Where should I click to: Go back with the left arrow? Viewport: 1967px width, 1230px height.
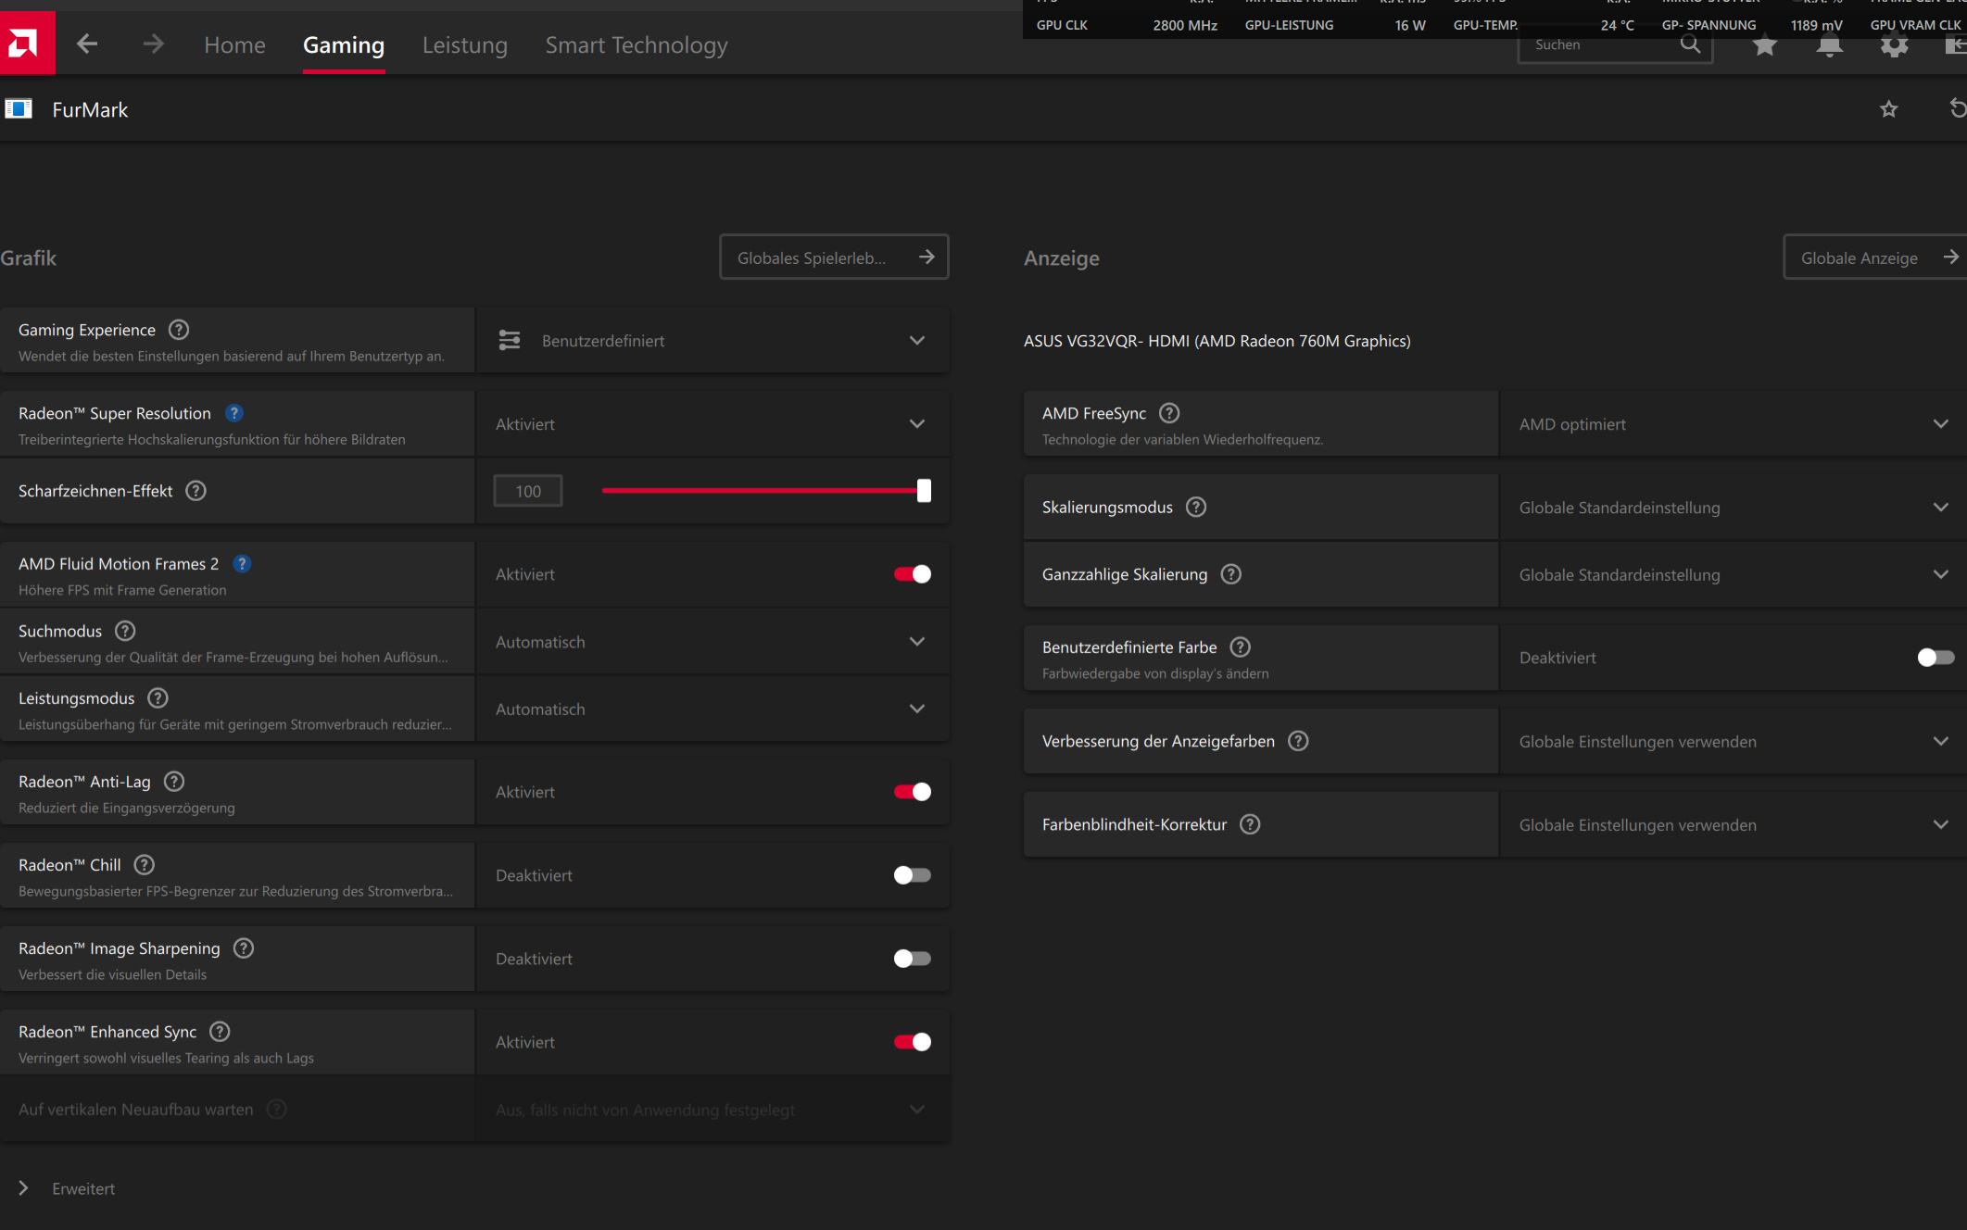(x=87, y=44)
